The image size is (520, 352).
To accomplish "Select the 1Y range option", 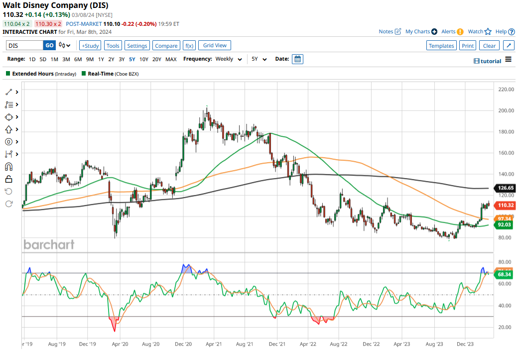I will (x=101, y=59).
